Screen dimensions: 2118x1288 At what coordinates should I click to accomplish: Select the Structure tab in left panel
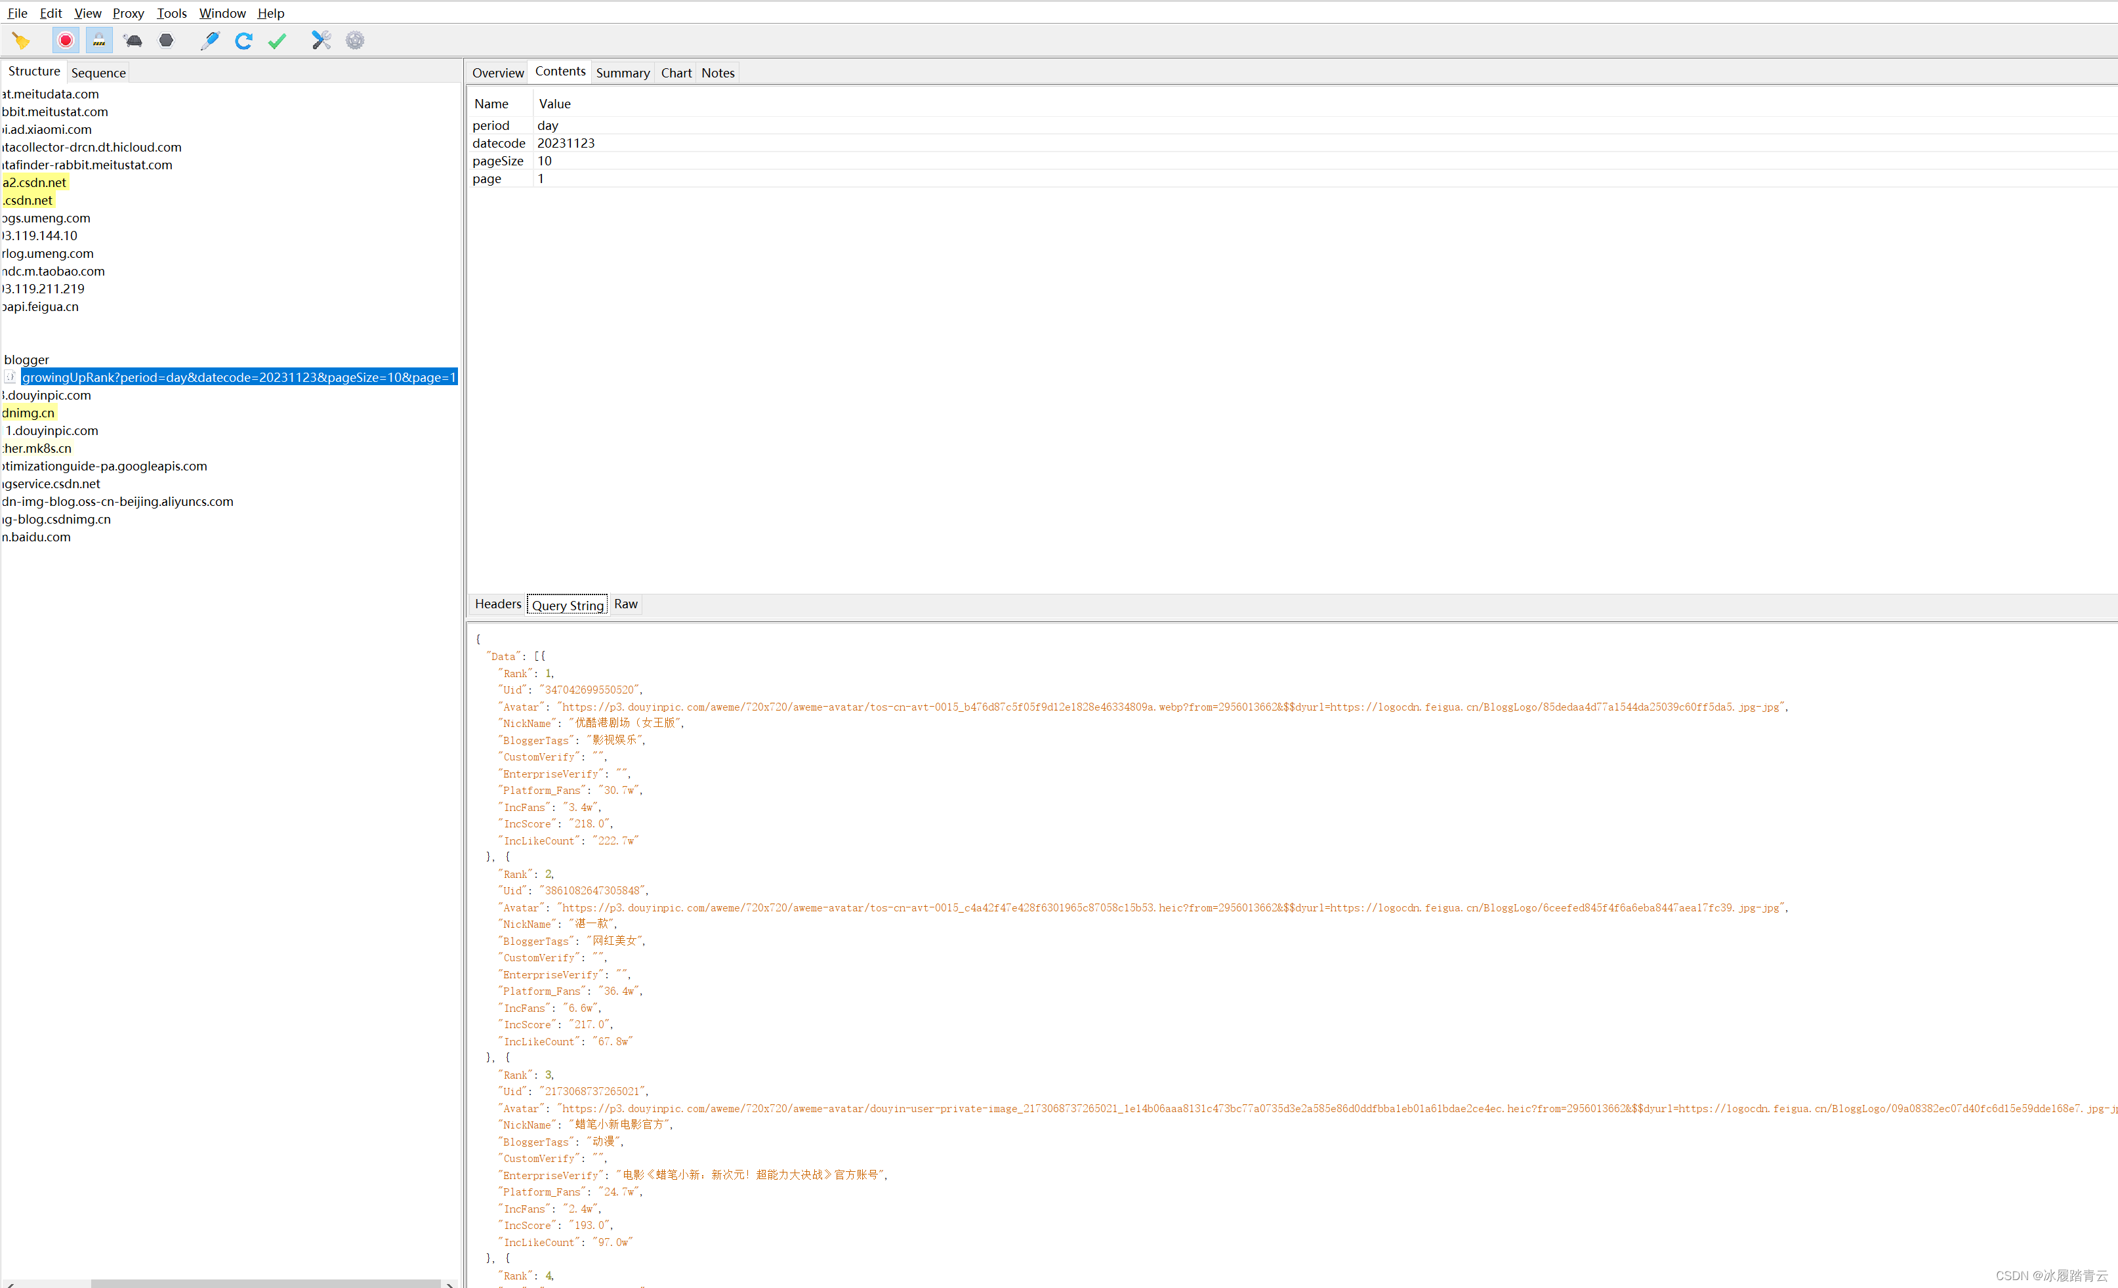pos(33,71)
